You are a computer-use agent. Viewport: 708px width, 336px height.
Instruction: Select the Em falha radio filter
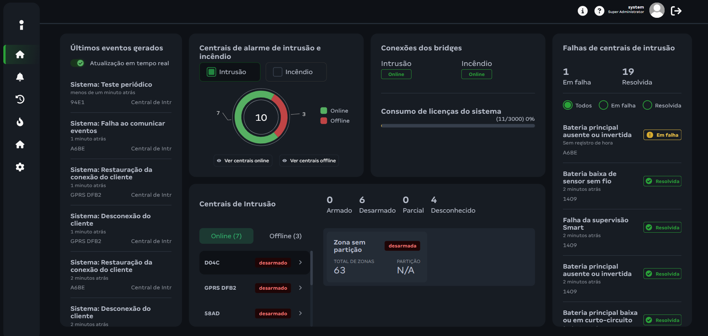pos(604,106)
